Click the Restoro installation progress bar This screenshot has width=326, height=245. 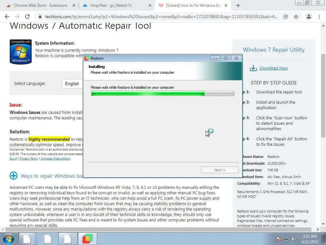pos(163,93)
